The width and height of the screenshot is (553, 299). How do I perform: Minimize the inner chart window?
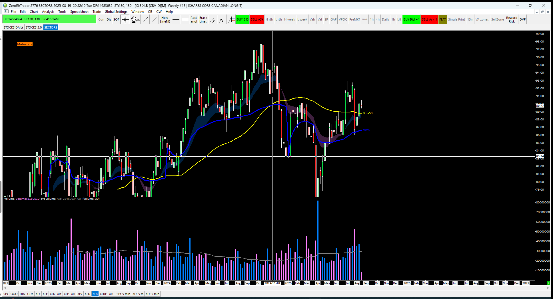point(537,12)
